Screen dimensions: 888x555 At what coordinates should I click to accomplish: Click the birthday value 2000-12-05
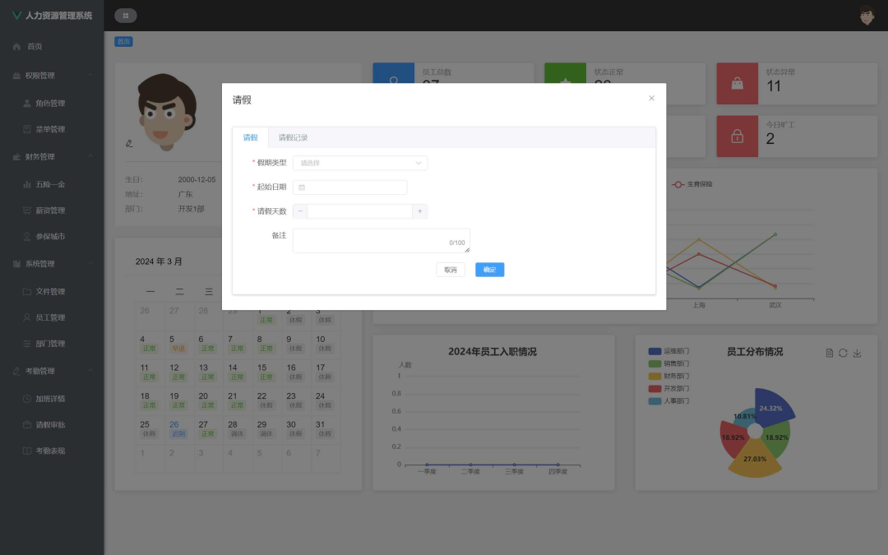pos(197,179)
